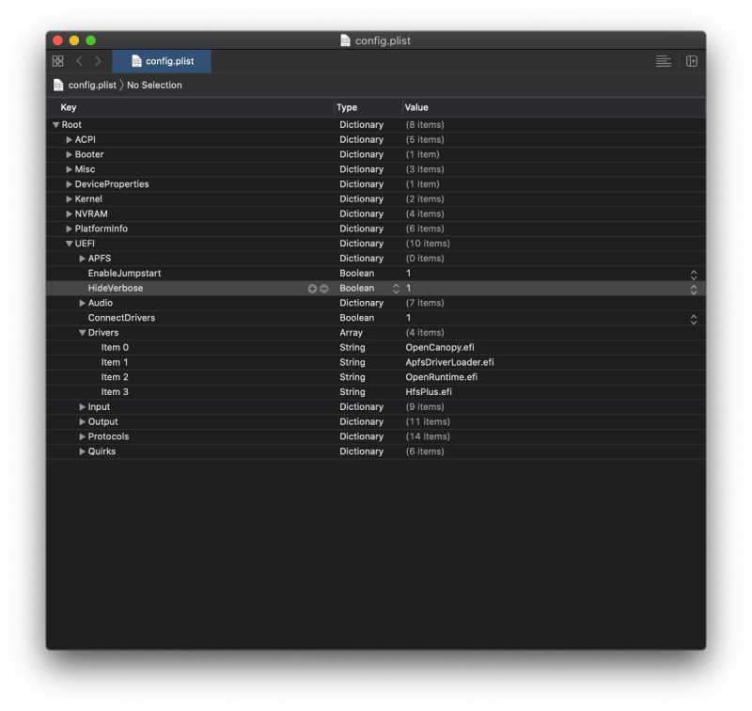Click the minus button on HideVerbose row
The width and height of the screenshot is (752, 711).
click(323, 289)
